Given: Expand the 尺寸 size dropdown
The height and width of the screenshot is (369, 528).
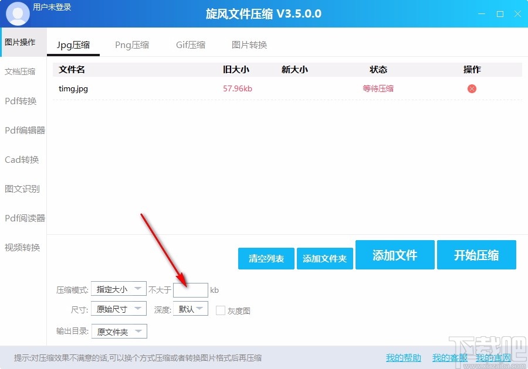Looking at the screenshot, I should 119,309.
